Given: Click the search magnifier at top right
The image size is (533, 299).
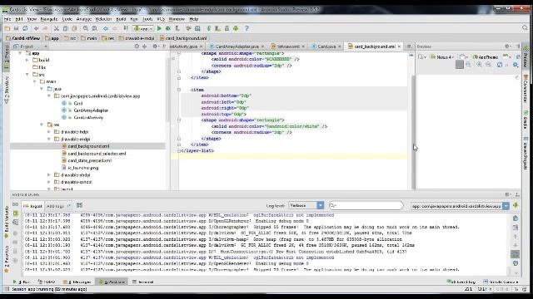Looking at the screenshot, I should pos(525,28).
